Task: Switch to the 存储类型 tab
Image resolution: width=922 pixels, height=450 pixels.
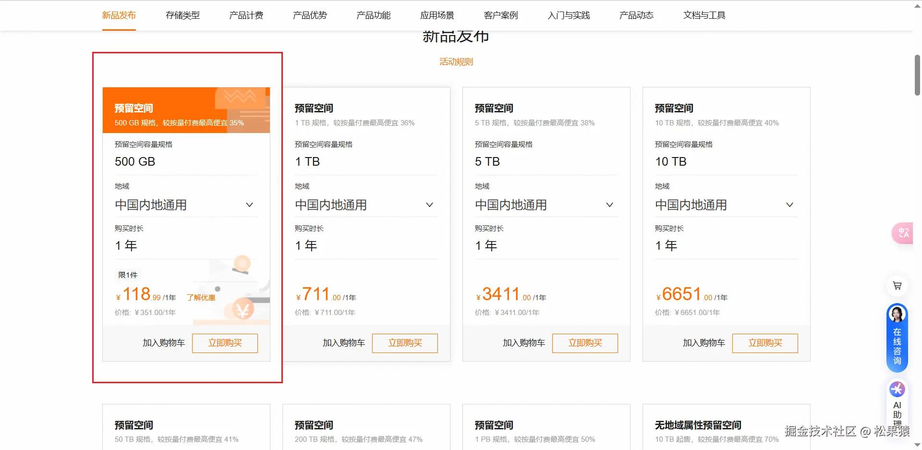Action: pos(182,15)
